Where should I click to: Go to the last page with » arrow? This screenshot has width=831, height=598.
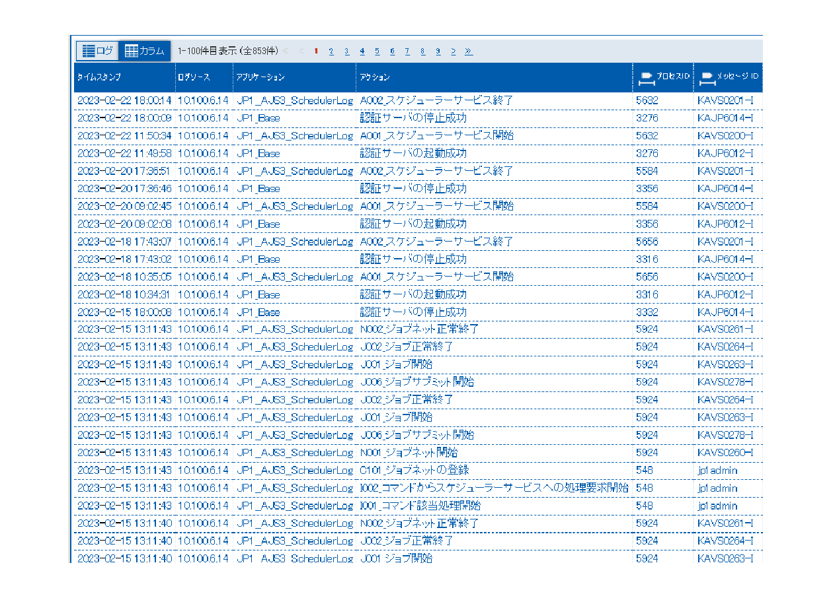tap(469, 51)
